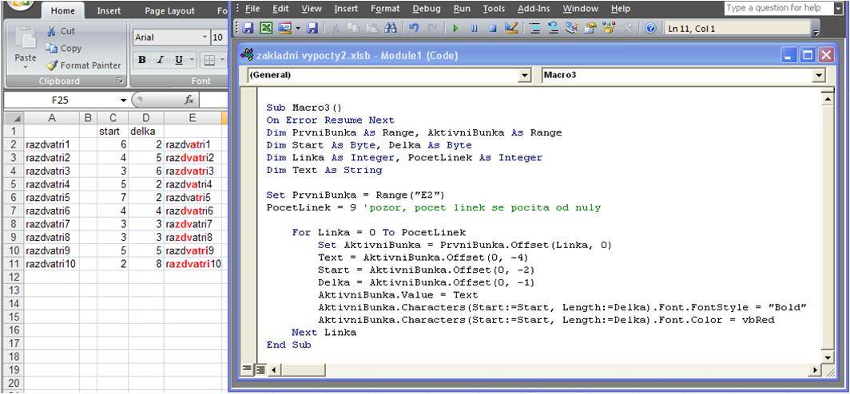Toggle Italic in Excel Font group
Viewport: 850px width, 394px height.
160,60
